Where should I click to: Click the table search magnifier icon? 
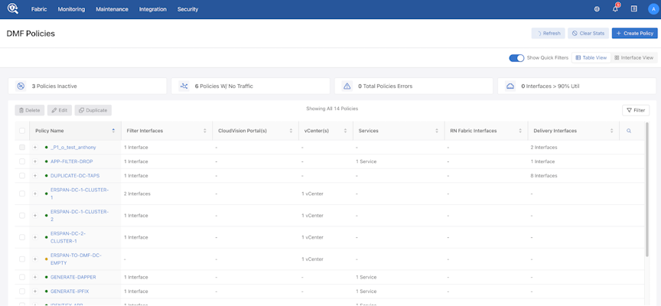click(629, 131)
